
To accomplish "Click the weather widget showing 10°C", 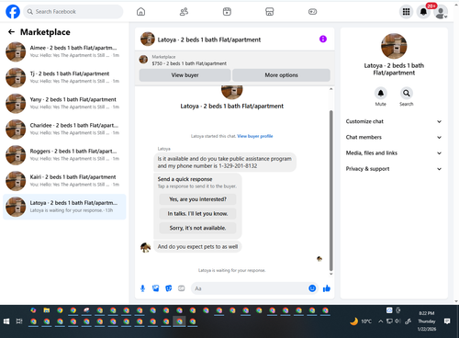I will click(361, 321).
